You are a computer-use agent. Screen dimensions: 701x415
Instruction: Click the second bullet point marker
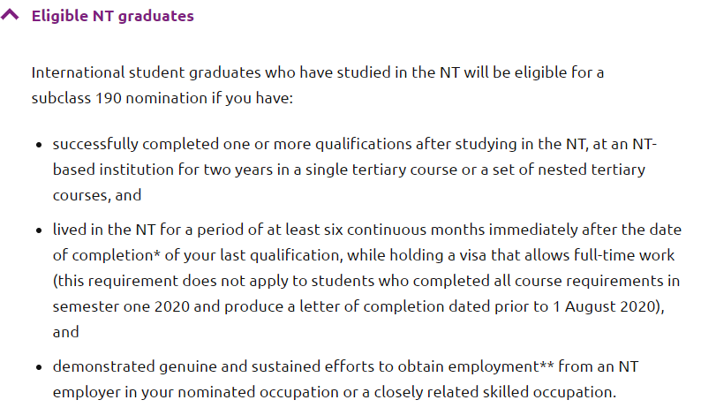tap(40, 230)
